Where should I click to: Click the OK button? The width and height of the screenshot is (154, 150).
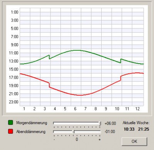click(x=134, y=142)
